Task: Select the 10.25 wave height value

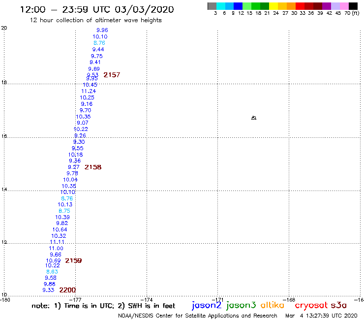Action: click(x=87, y=97)
